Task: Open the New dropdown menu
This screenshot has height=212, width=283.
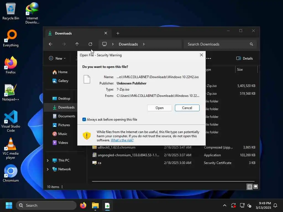Action: pyautogui.click(x=57, y=58)
